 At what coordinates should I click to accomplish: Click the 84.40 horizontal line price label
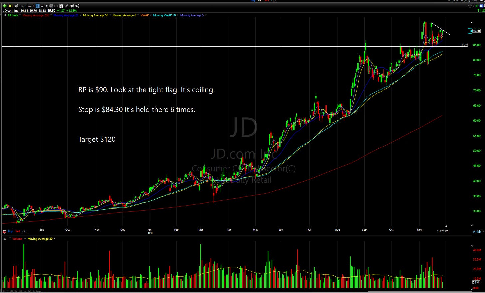[x=464, y=44]
